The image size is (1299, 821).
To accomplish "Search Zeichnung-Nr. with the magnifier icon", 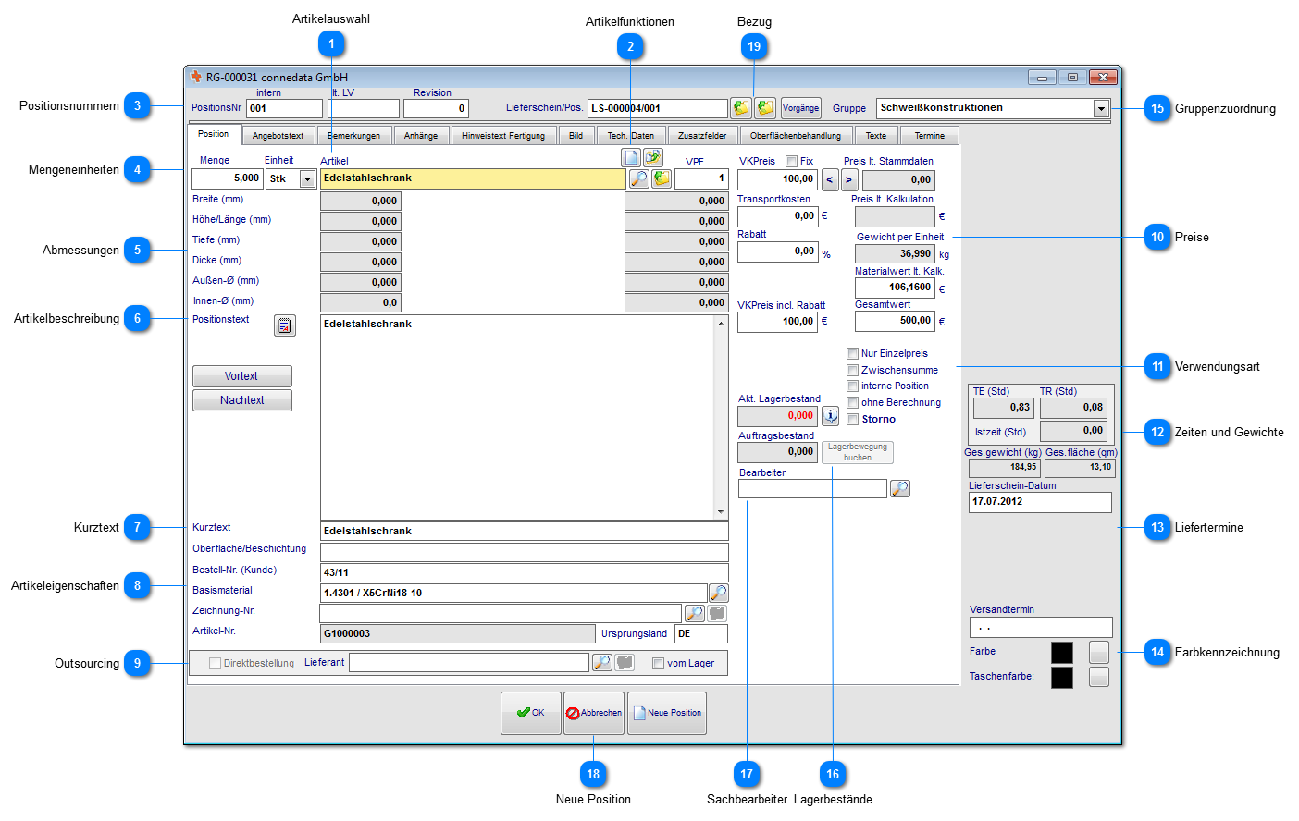I will pos(694,613).
